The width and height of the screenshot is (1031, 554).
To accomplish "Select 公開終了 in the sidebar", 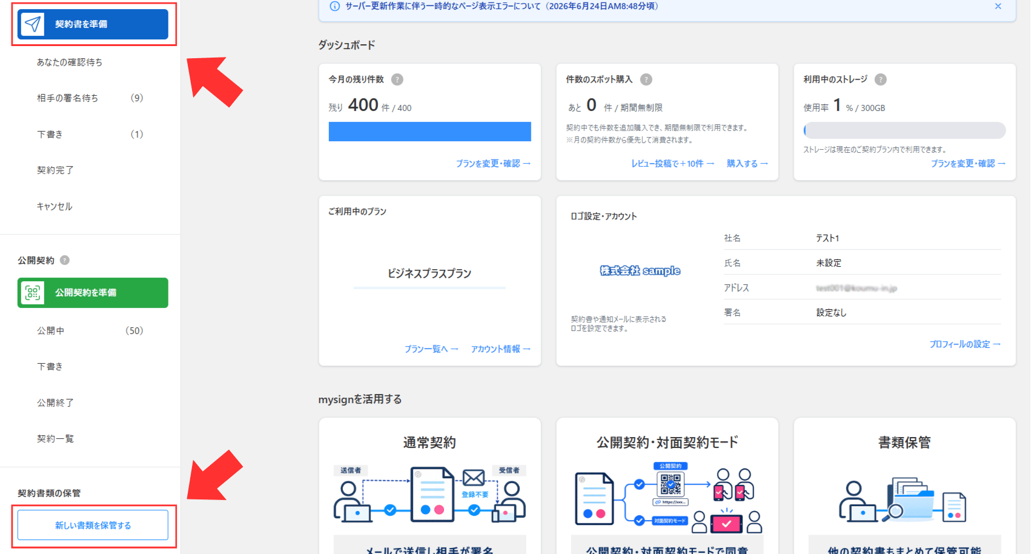I will click(x=55, y=403).
